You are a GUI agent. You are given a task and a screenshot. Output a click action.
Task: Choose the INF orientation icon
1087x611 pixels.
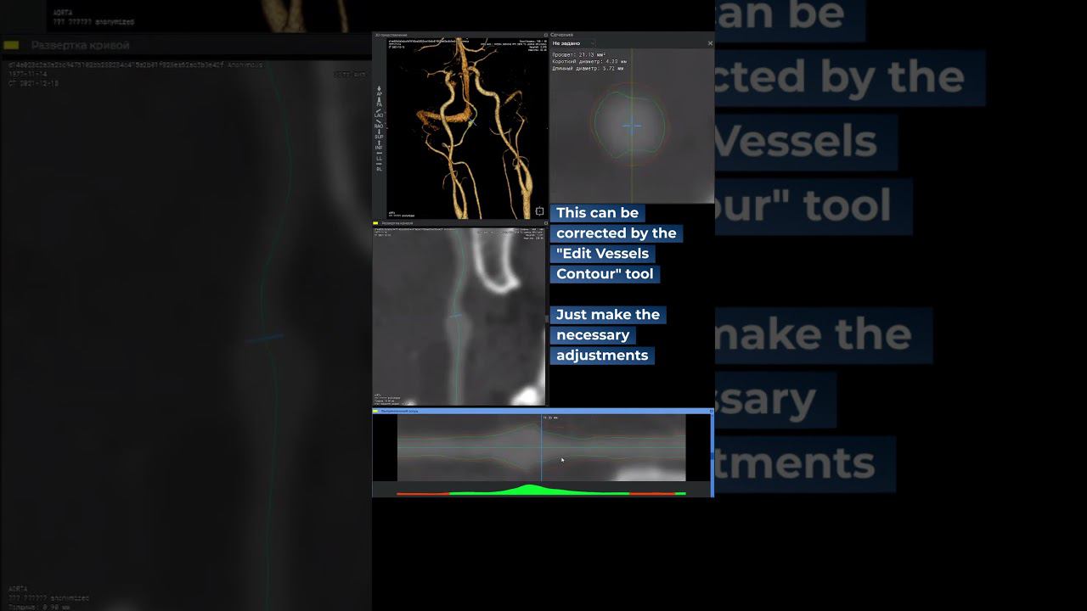380,145
